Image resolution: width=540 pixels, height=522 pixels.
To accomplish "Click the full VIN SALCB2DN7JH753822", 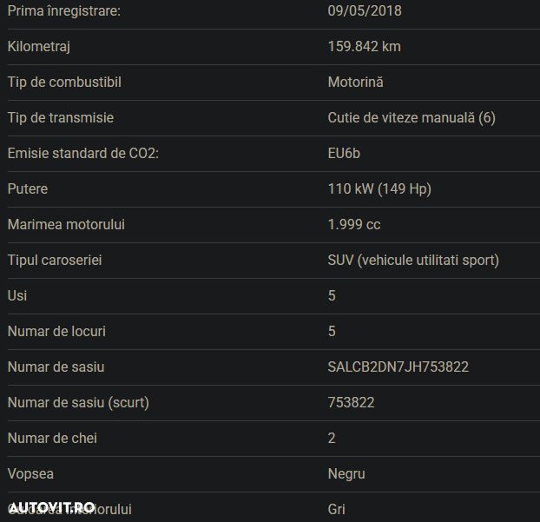I will 398,367.
